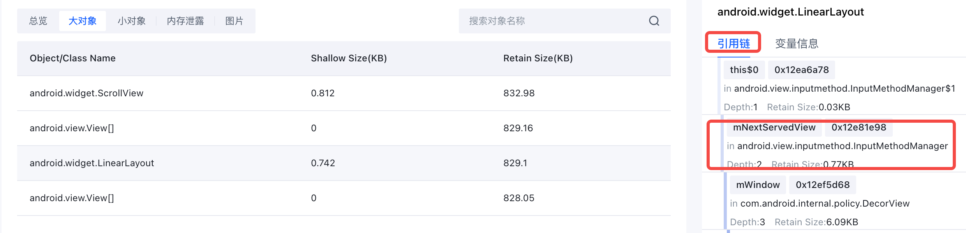
Task: Click the search magnifier icon
Action: point(654,21)
